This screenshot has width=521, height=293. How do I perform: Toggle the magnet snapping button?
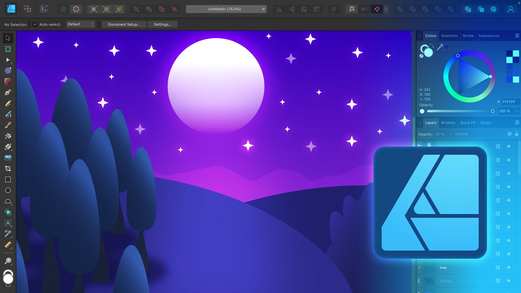[377, 9]
